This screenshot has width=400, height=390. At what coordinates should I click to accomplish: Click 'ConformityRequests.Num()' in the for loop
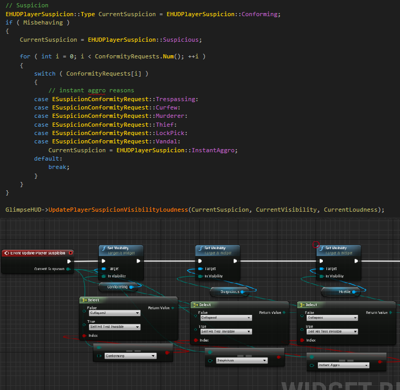(138, 56)
